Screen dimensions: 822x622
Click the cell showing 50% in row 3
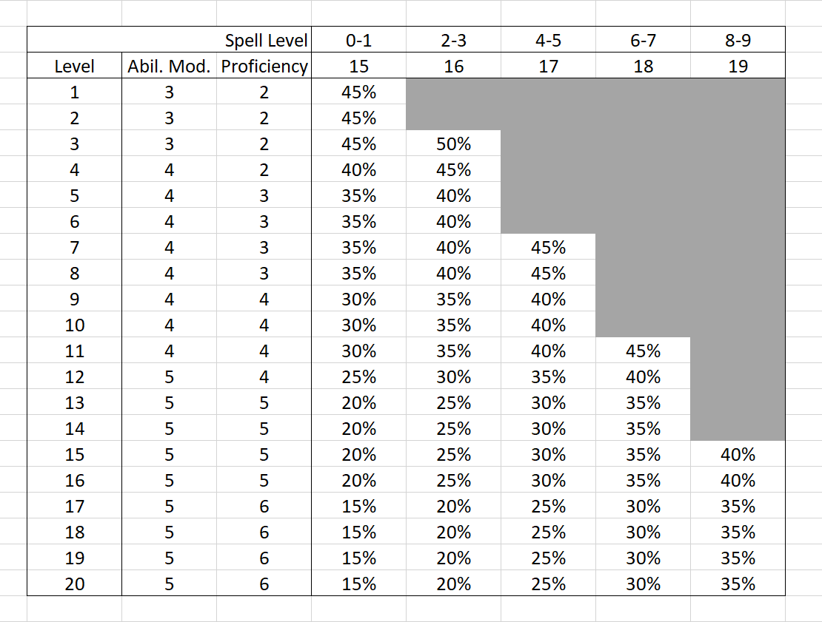tap(453, 143)
